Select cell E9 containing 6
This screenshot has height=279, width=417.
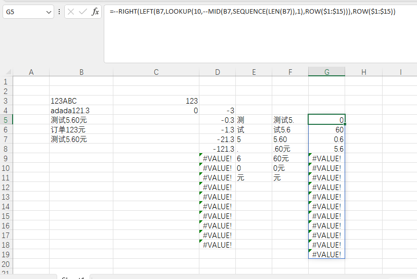coord(254,158)
